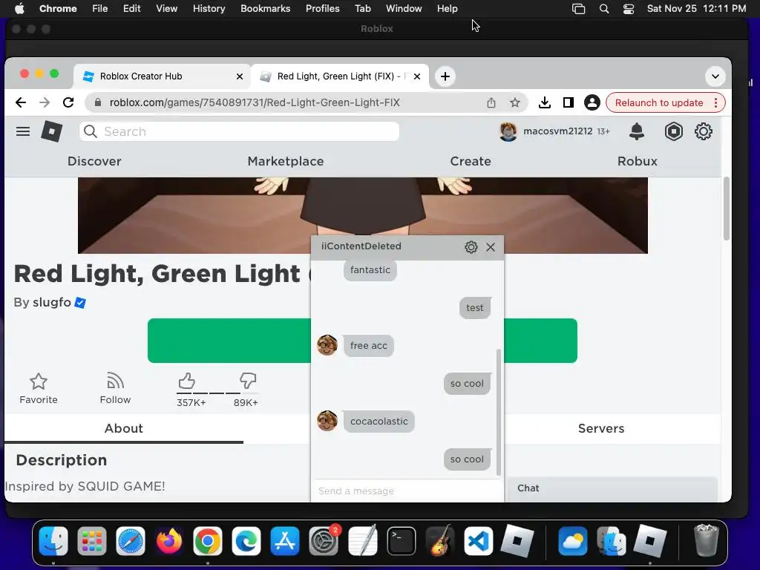Click the 'free acc' chat message
Viewport: 760px width, 570px height.
click(368, 346)
